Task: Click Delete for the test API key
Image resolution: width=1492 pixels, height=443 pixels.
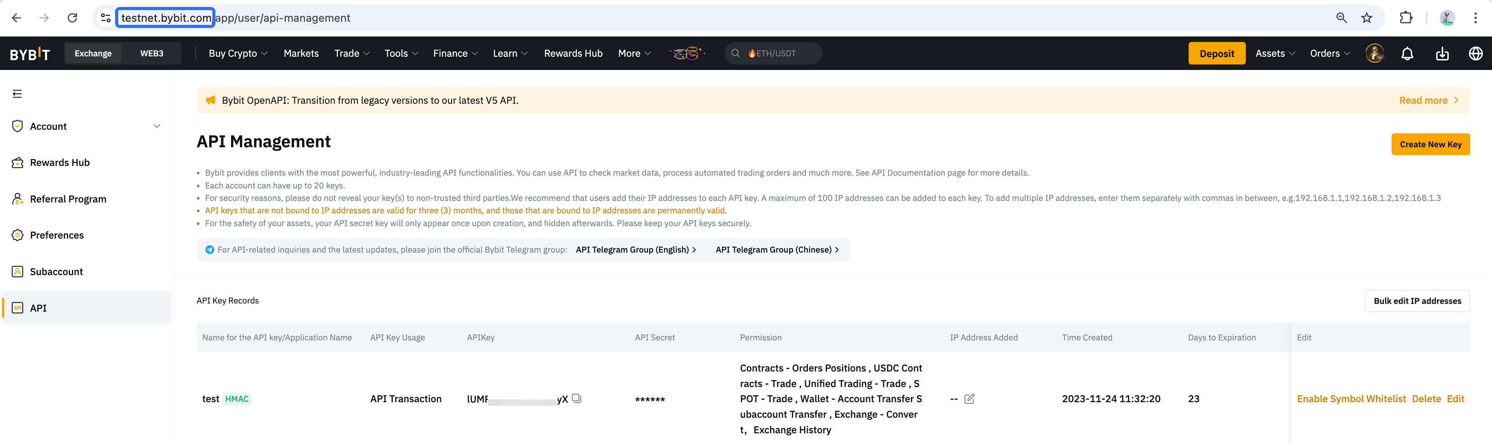Action: coord(1426,398)
